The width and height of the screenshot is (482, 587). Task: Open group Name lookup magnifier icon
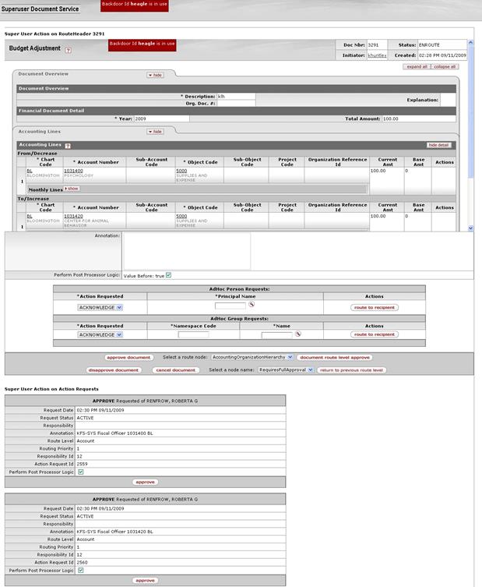(x=298, y=334)
